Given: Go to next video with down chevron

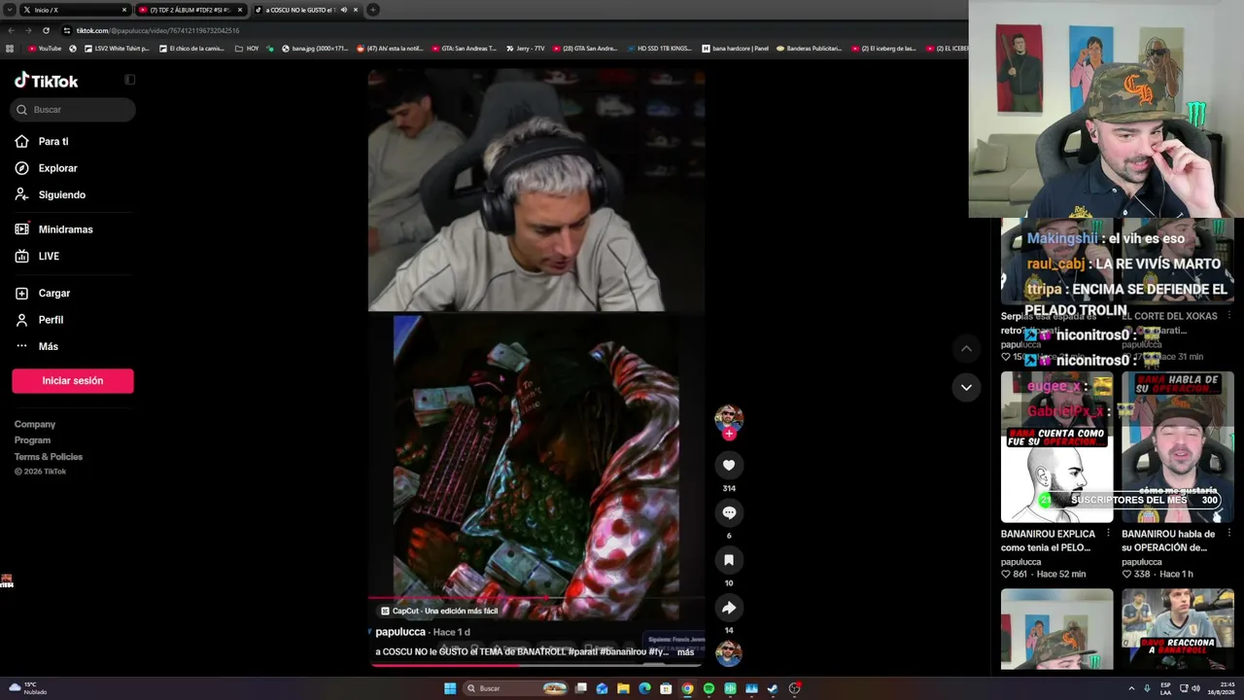Looking at the screenshot, I should pos(966,387).
